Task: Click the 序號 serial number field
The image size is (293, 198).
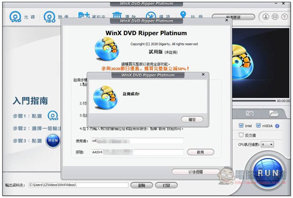Action: click(138, 152)
